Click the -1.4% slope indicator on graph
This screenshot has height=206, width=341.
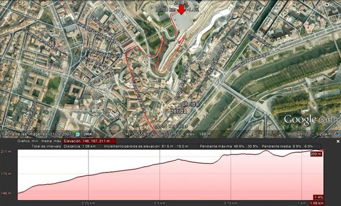pos(318,197)
